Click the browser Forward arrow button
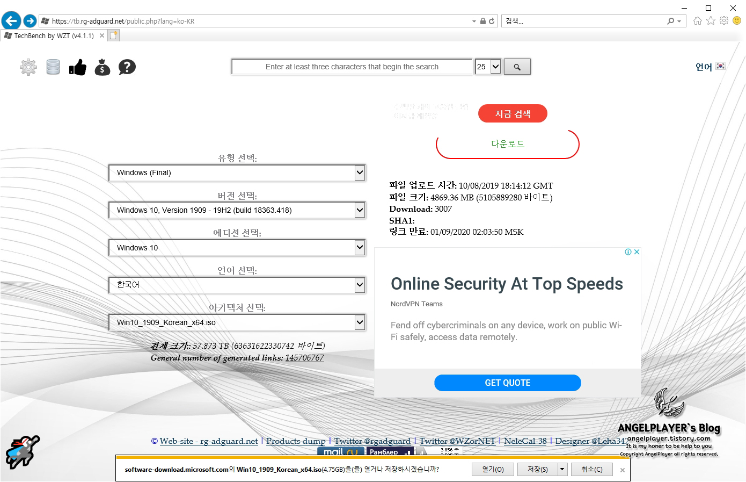This screenshot has height=482, width=746. [30, 21]
